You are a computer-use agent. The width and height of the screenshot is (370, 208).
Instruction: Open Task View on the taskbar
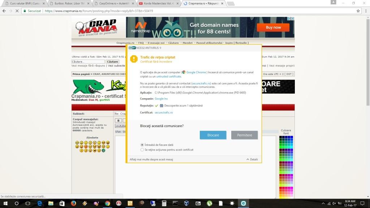(x=27, y=203)
